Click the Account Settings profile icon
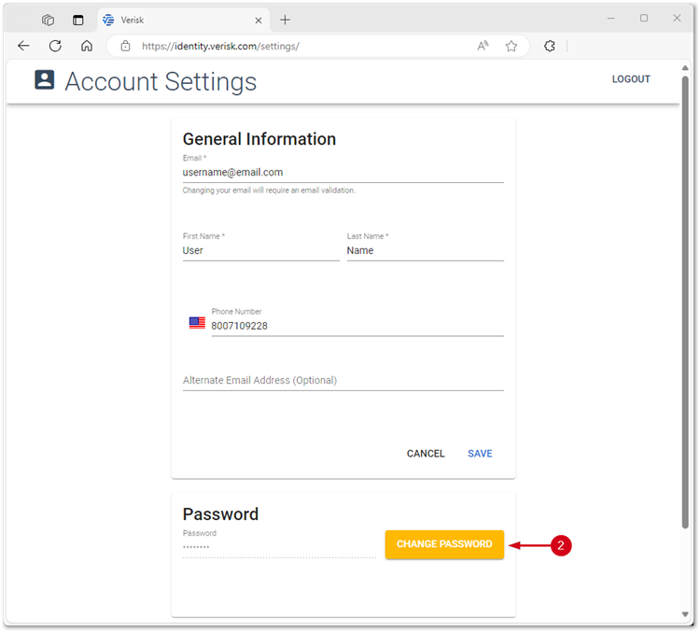 pyautogui.click(x=45, y=80)
